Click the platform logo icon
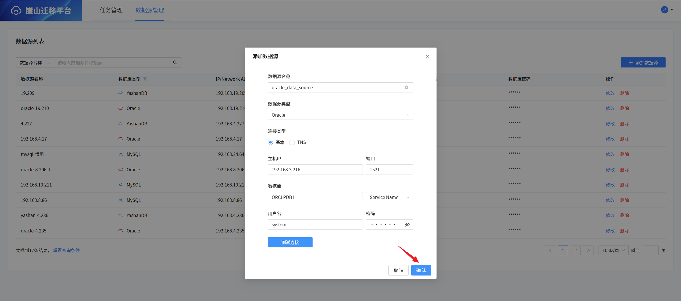681x301 pixels. [16, 11]
